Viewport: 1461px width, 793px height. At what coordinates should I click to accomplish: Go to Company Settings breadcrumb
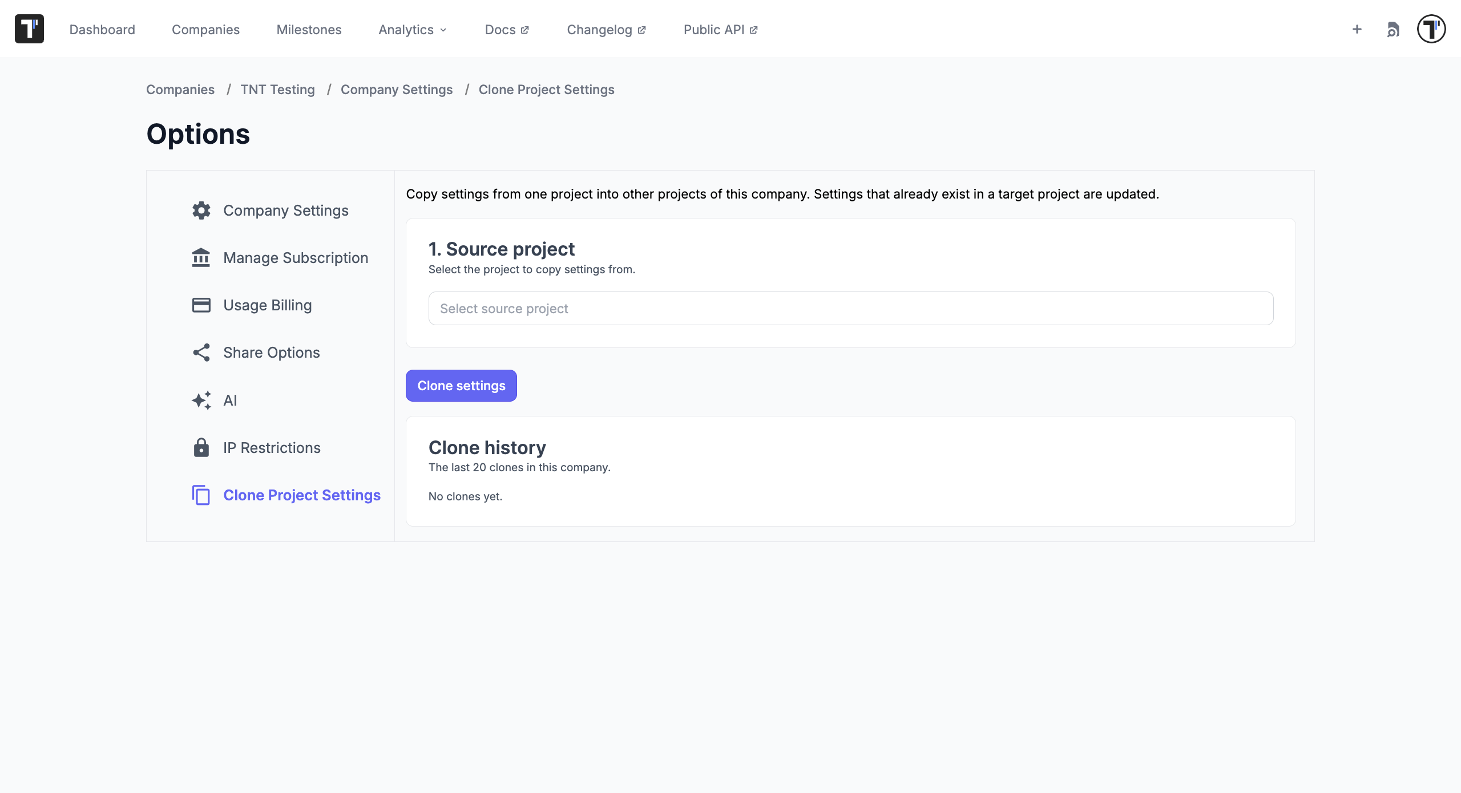coord(397,90)
